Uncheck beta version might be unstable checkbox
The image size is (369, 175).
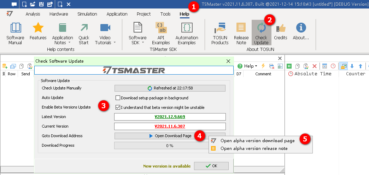tap(118, 107)
